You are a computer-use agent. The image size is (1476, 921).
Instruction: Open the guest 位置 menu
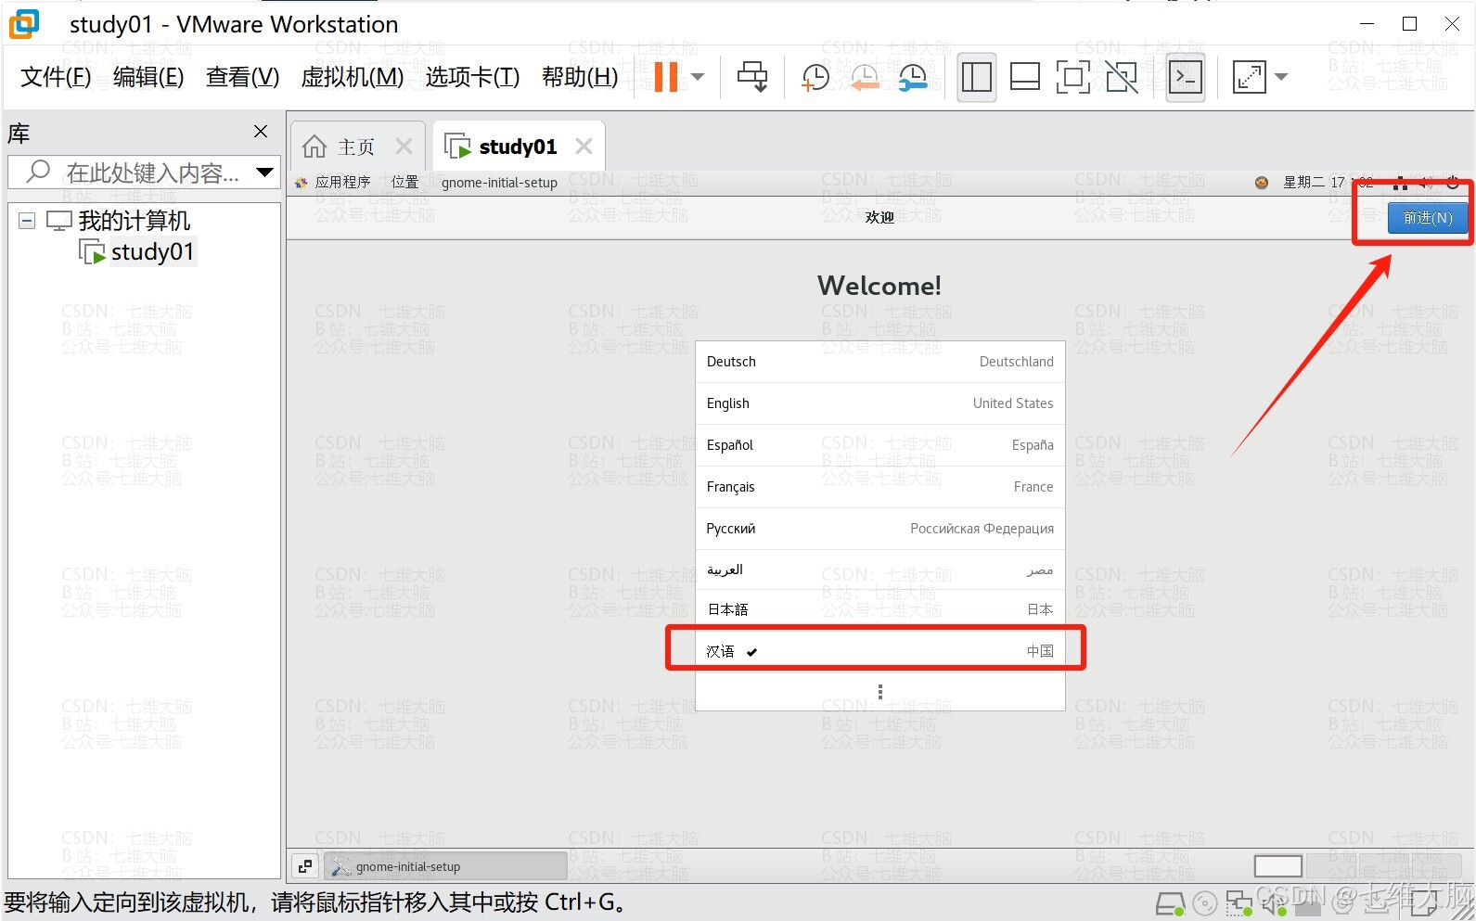[x=404, y=183]
